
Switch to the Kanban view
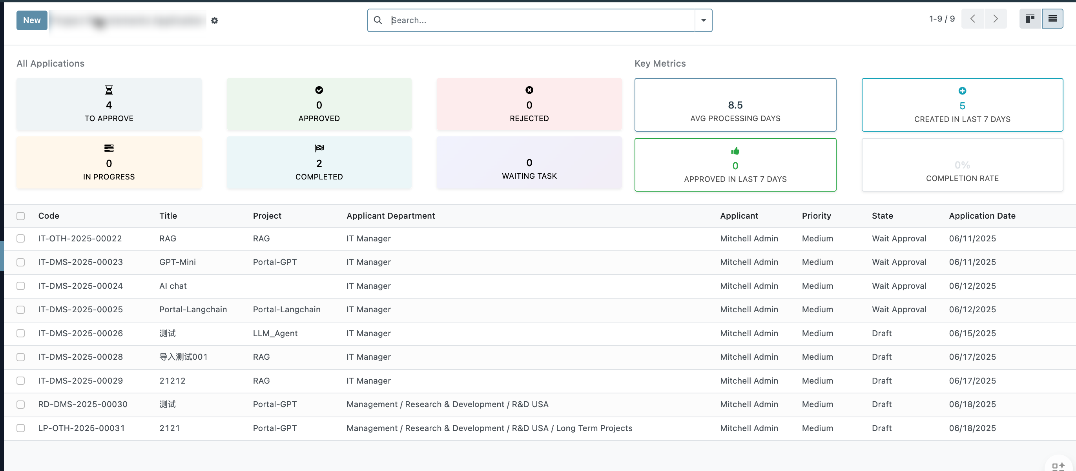[1030, 18]
